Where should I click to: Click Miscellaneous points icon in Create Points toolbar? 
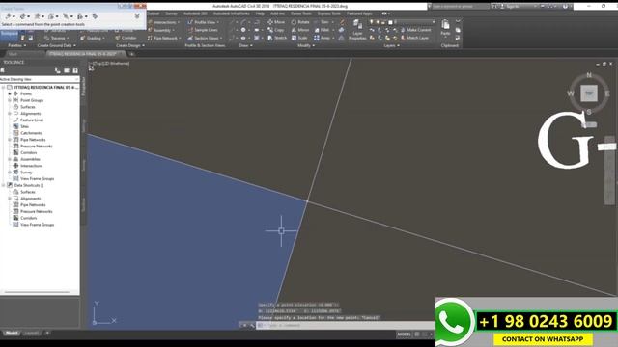[x=8, y=16]
